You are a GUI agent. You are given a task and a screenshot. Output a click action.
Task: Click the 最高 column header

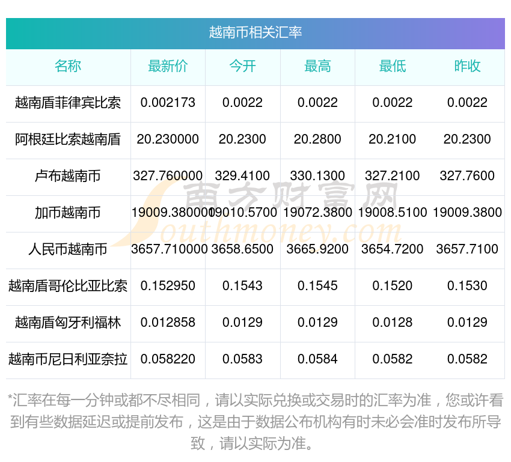[x=317, y=66]
